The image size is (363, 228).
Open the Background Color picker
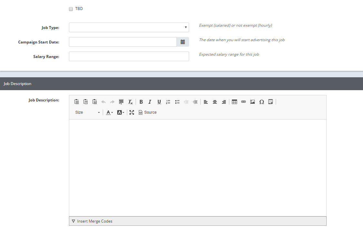coord(120,112)
